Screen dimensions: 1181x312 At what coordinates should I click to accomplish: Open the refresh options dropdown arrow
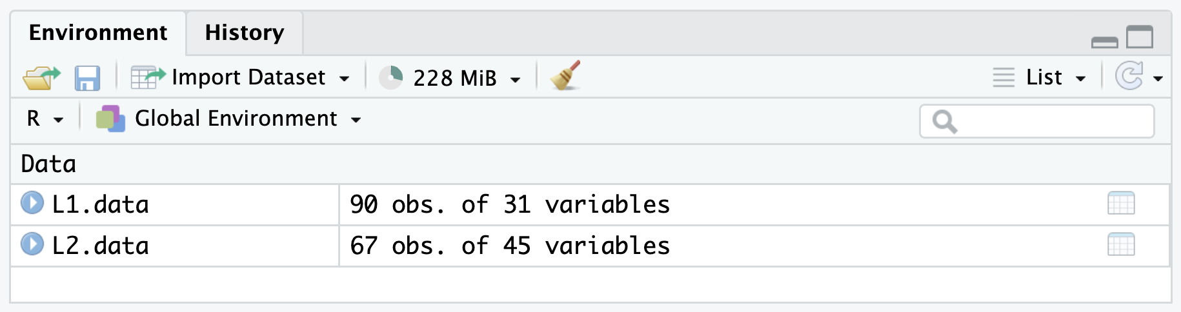1158,79
